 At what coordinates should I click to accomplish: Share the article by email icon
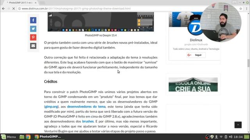pyautogui.click(x=33, y=46)
